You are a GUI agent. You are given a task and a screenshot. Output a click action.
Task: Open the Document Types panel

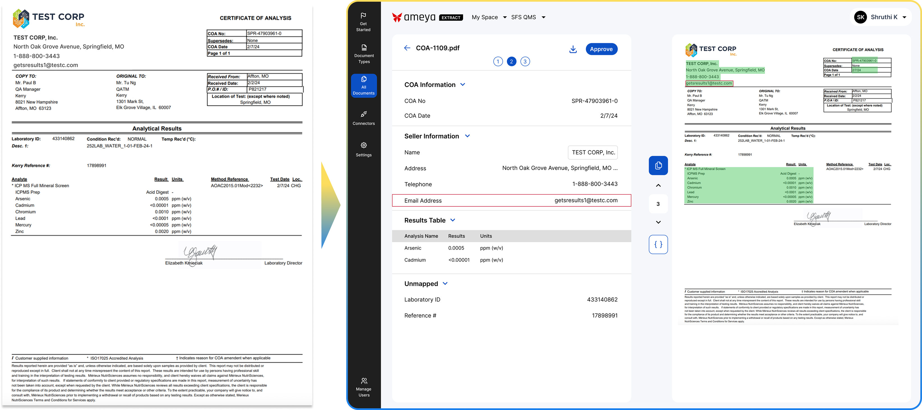pos(364,53)
